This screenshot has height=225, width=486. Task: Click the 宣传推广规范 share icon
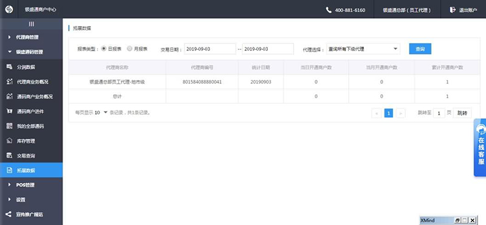(9, 214)
